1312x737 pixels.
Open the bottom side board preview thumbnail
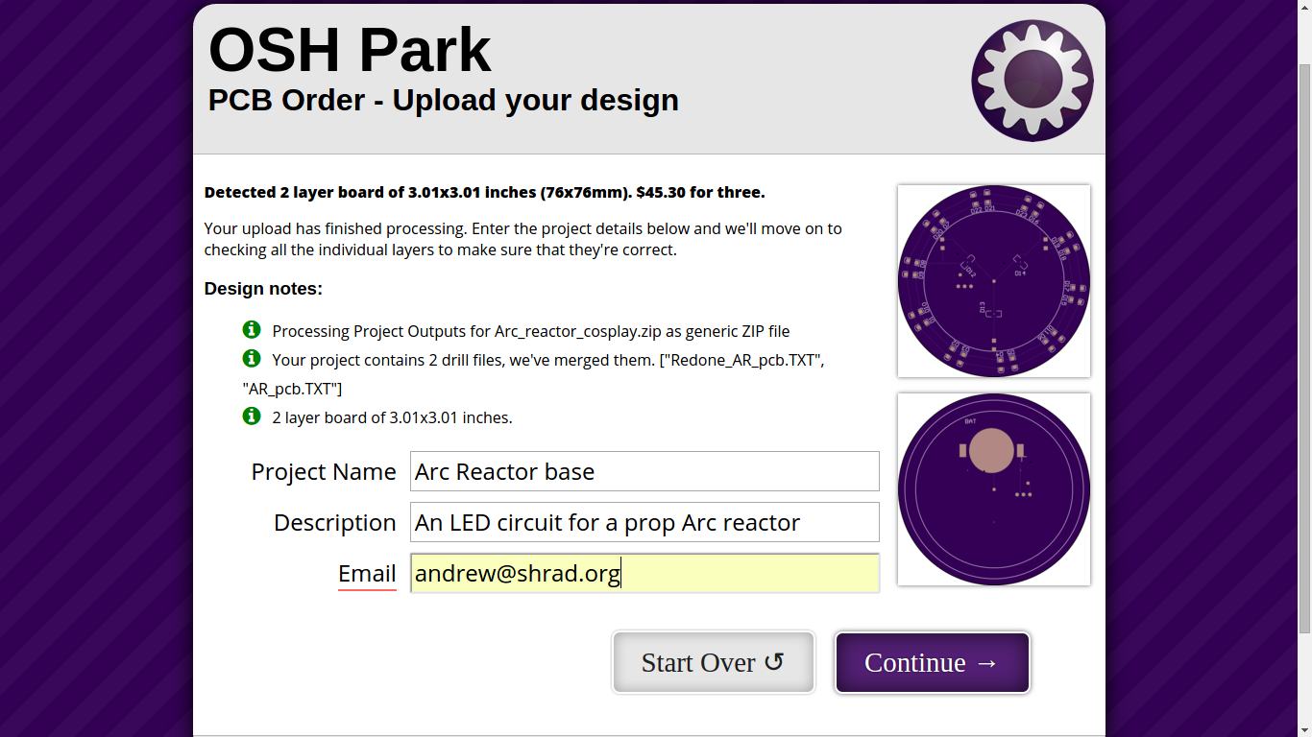[994, 489]
